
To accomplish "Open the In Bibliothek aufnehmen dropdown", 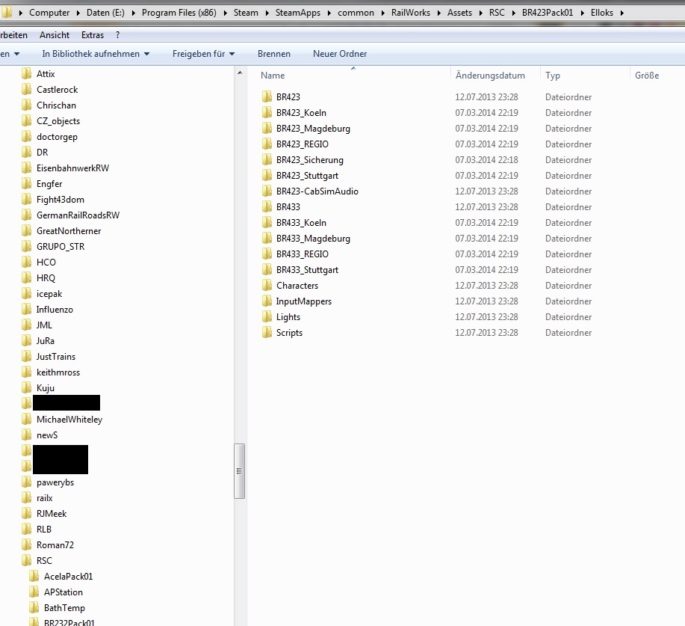I will 96,54.
